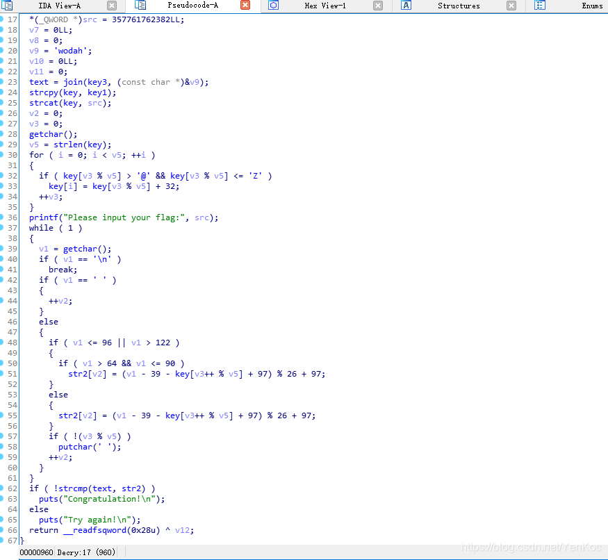The height and width of the screenshot is (560, 608).
Task: Toggle breakpoint dot on line 39
Action: coord(1,248)
